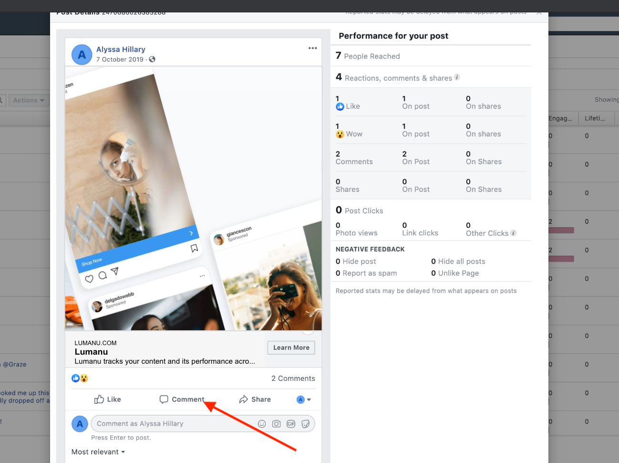Expand the Most relevant sorting dropdown
The width and height of the screenshot is (619, 463).
[98, 452]
